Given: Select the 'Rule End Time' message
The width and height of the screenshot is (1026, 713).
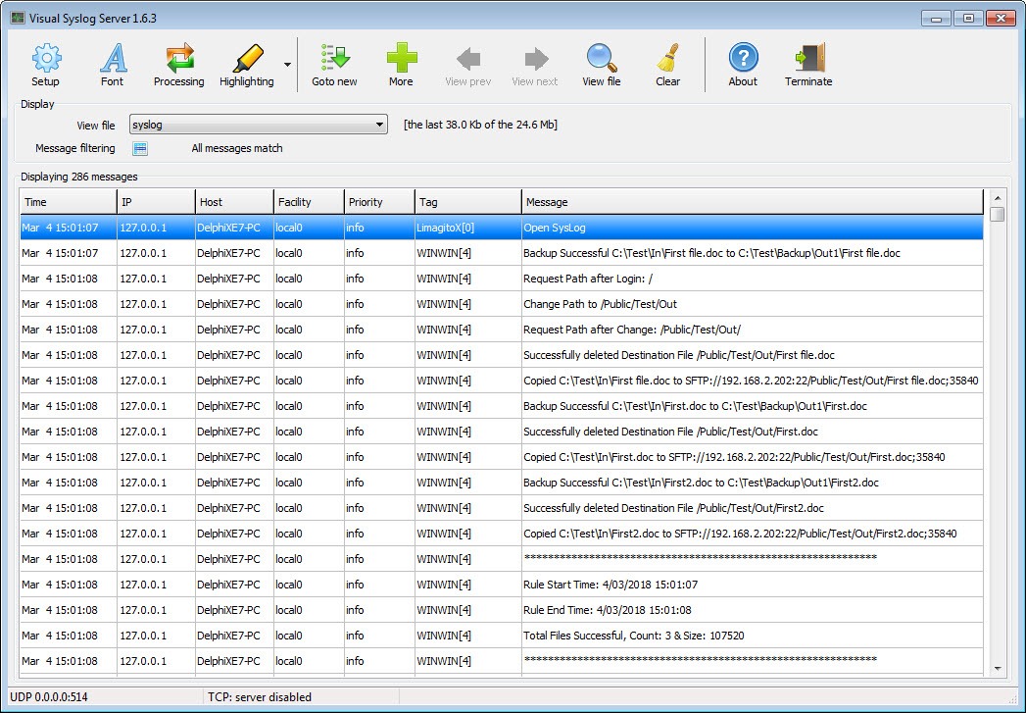Looking at the screenshot, I should (x=608, y=610).
